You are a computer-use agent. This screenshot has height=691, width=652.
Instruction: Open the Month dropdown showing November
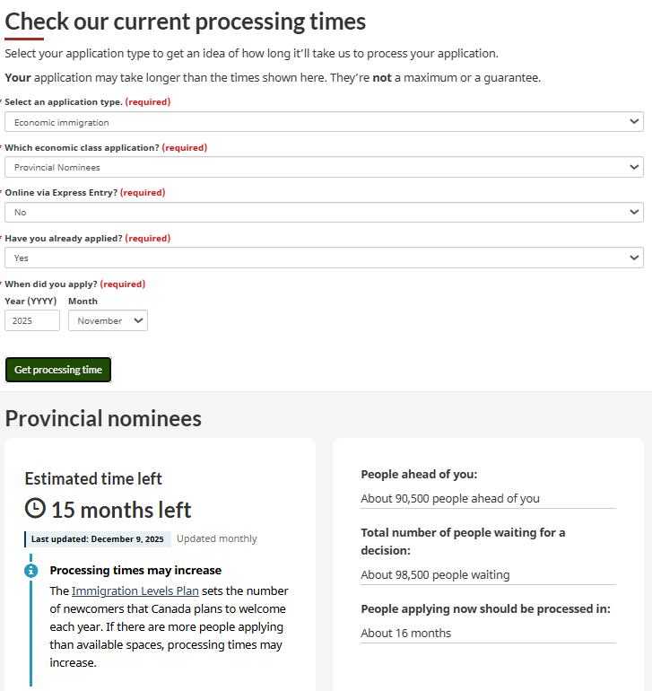click(x=108, y=320)
